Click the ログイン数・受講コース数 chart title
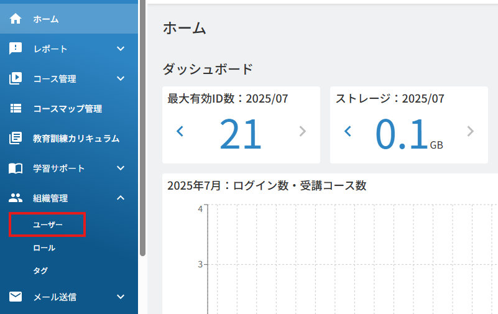Image resolution: width=498 pixels, height=314 pixels. [x=267, y=185]
